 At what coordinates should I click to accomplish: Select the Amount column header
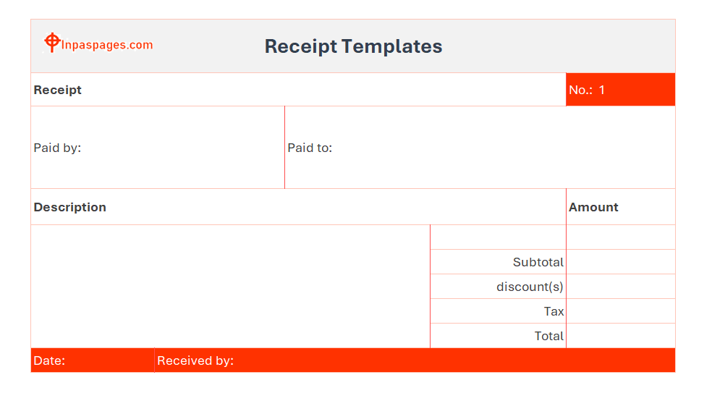tap(621, 207)
